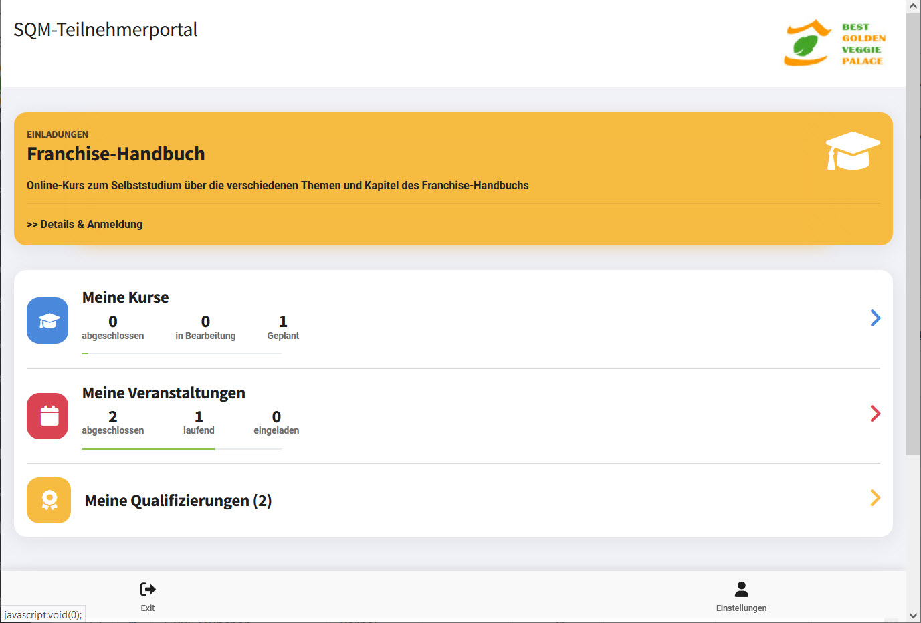Open the Franchise-Handbuch invitation title
This screenshot has height=623, width=921.
coord(116,154)
